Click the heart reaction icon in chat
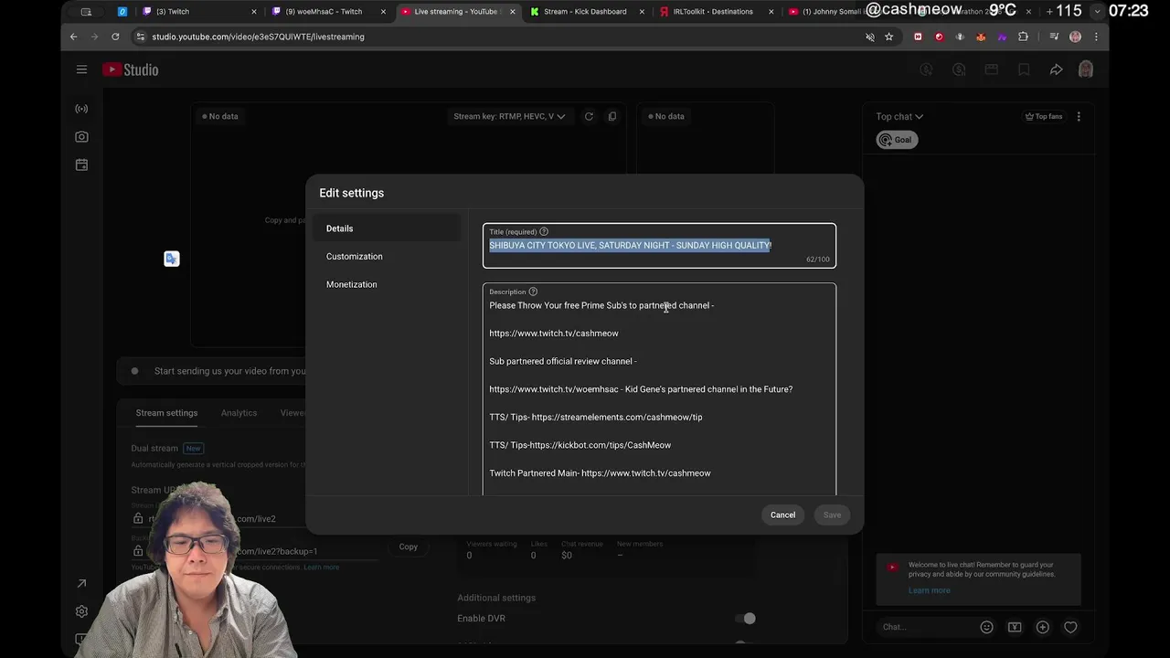The image size is (1170, 658). click(x=1070, y=627)
